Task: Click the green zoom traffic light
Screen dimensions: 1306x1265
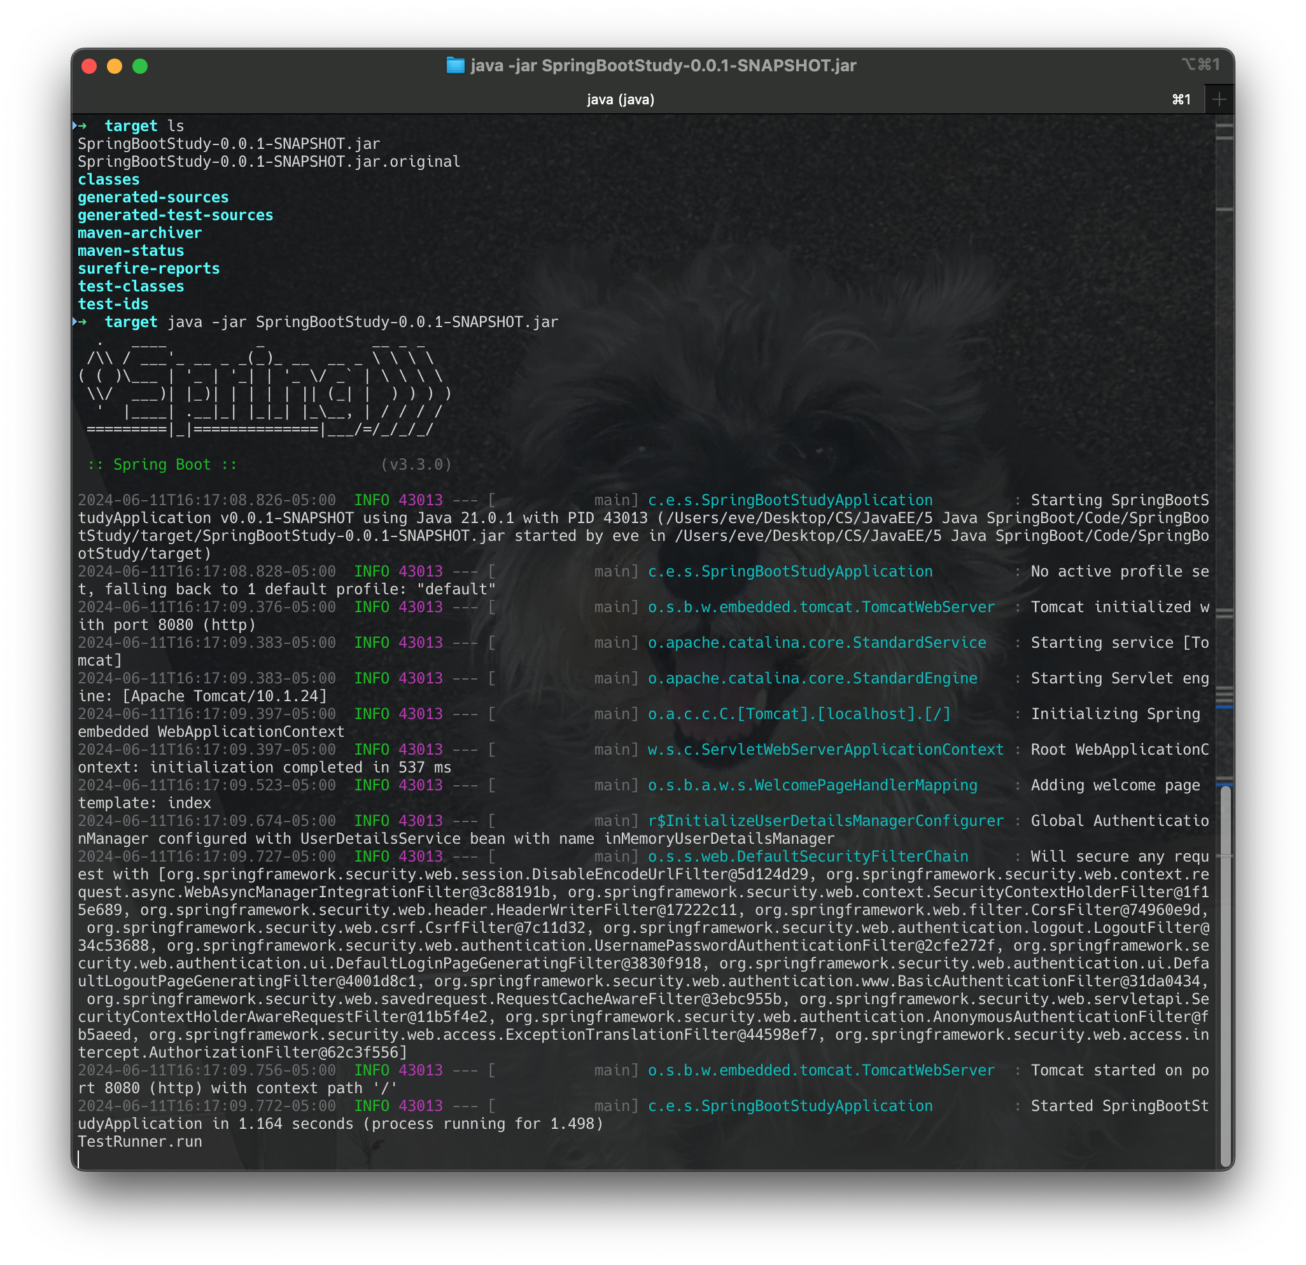Action: (140, 66)
